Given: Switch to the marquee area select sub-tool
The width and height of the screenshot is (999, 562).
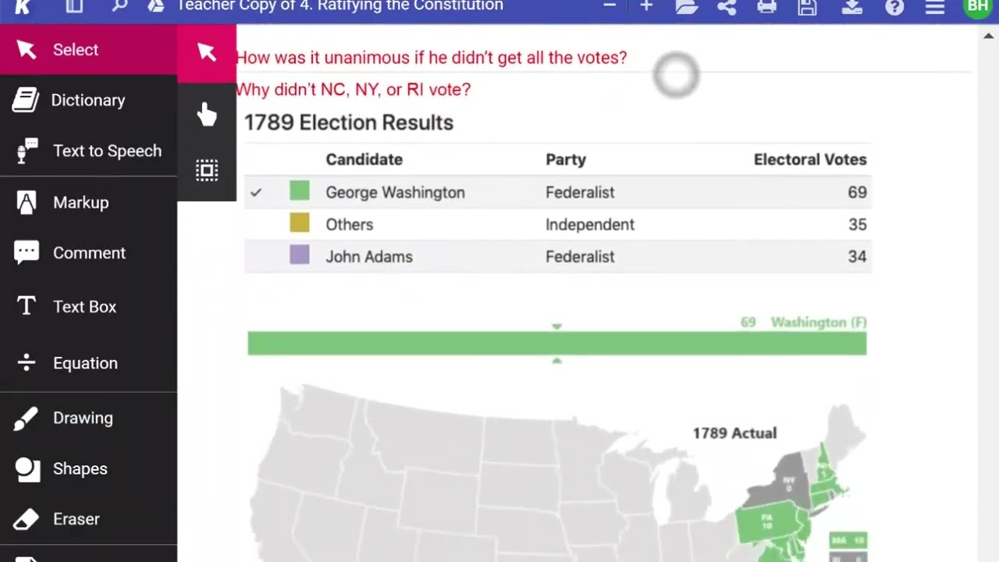Looking at the screenshot, I should (207, 171).
